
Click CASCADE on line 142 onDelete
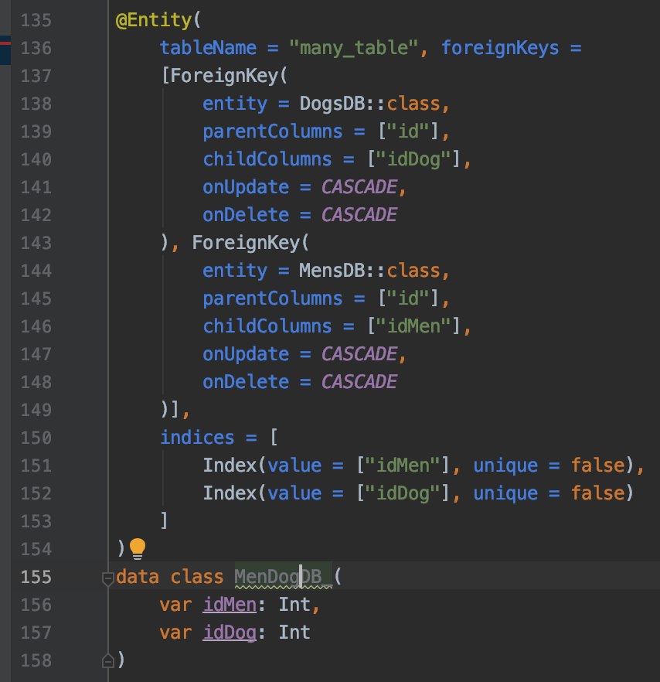click(359, 215)
